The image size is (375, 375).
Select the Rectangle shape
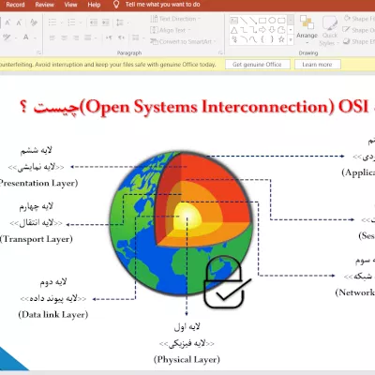262,21
